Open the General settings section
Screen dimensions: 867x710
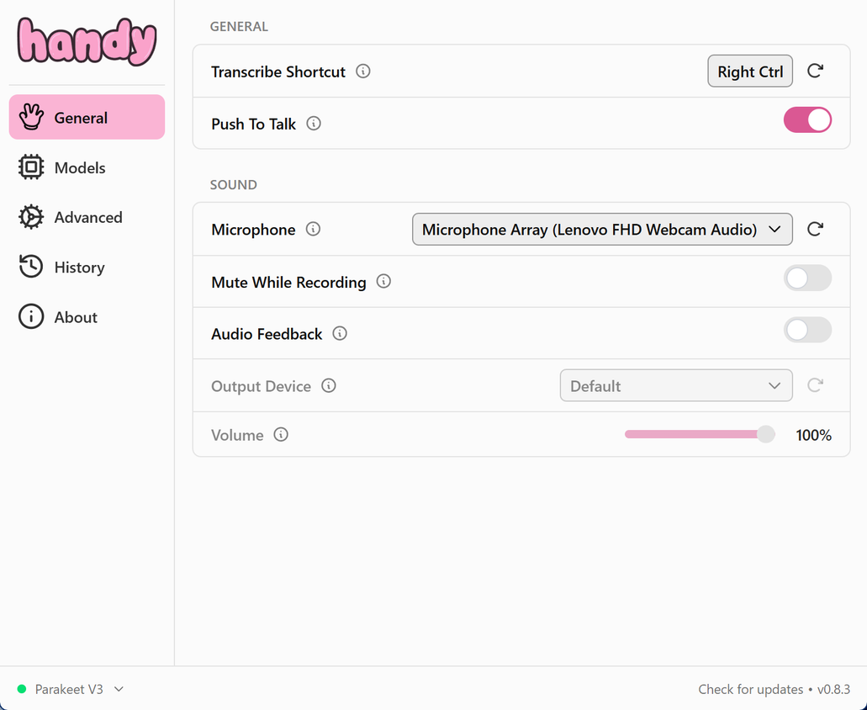tap(87, 117)
